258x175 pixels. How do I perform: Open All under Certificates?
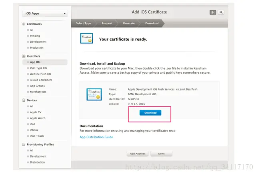coord(32,30)
